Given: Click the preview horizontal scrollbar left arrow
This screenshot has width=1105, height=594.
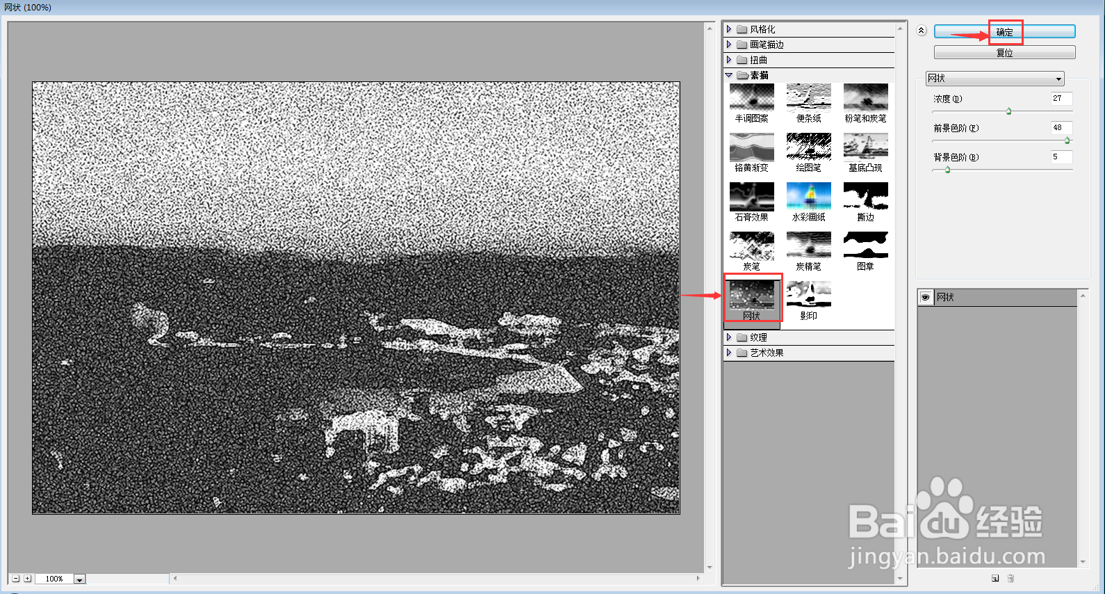Looking at the screenshot, I should [x=175, y=578].
